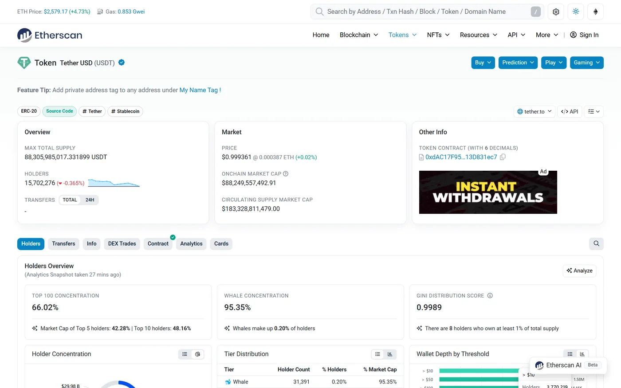Open the Instant Withdrawals ad banner
Image resolution: width=621 pixels, height=388 pixels.
pyautogui.click(x=488, y=192)
